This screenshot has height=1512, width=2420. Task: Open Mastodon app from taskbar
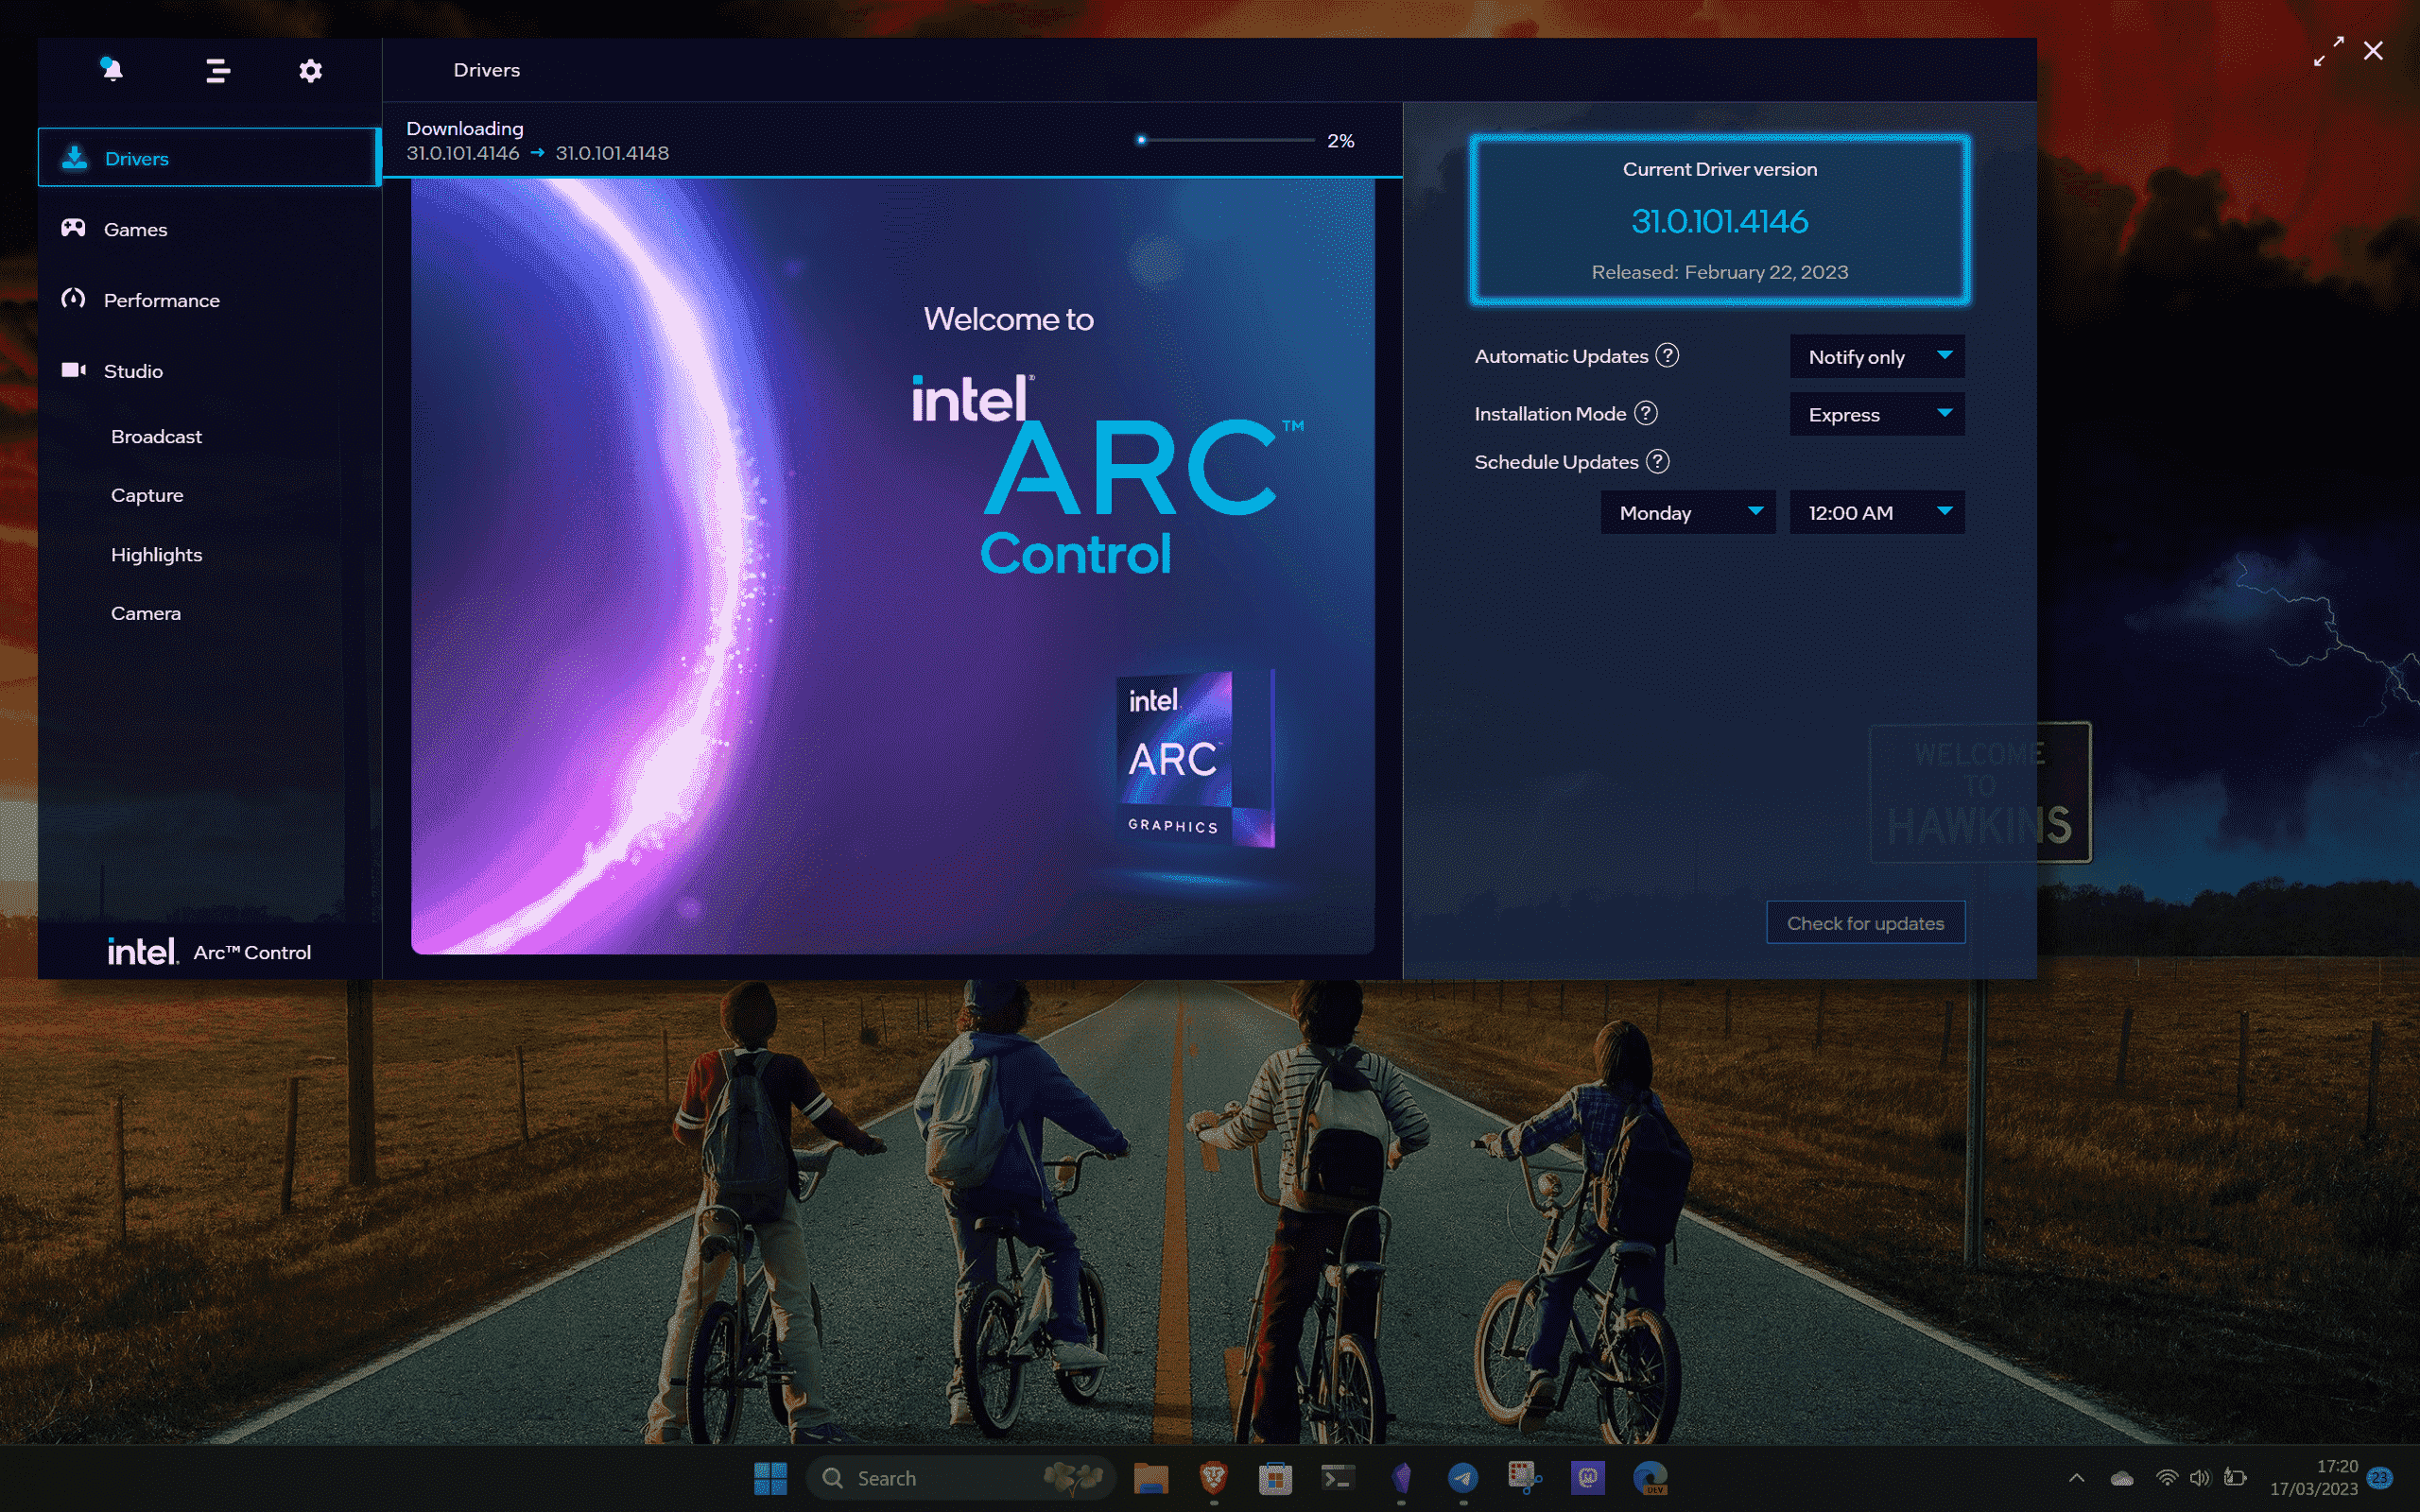[x=1588, y=1478]
